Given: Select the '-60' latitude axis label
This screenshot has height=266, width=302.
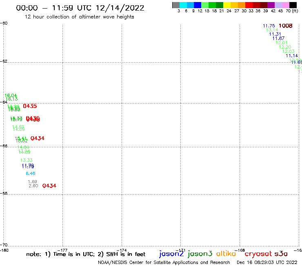Looking at the screenshot, I should click(x=4, y=23).
